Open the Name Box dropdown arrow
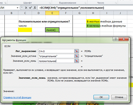This screenshot has width=133, height=105. pos(18,8)
